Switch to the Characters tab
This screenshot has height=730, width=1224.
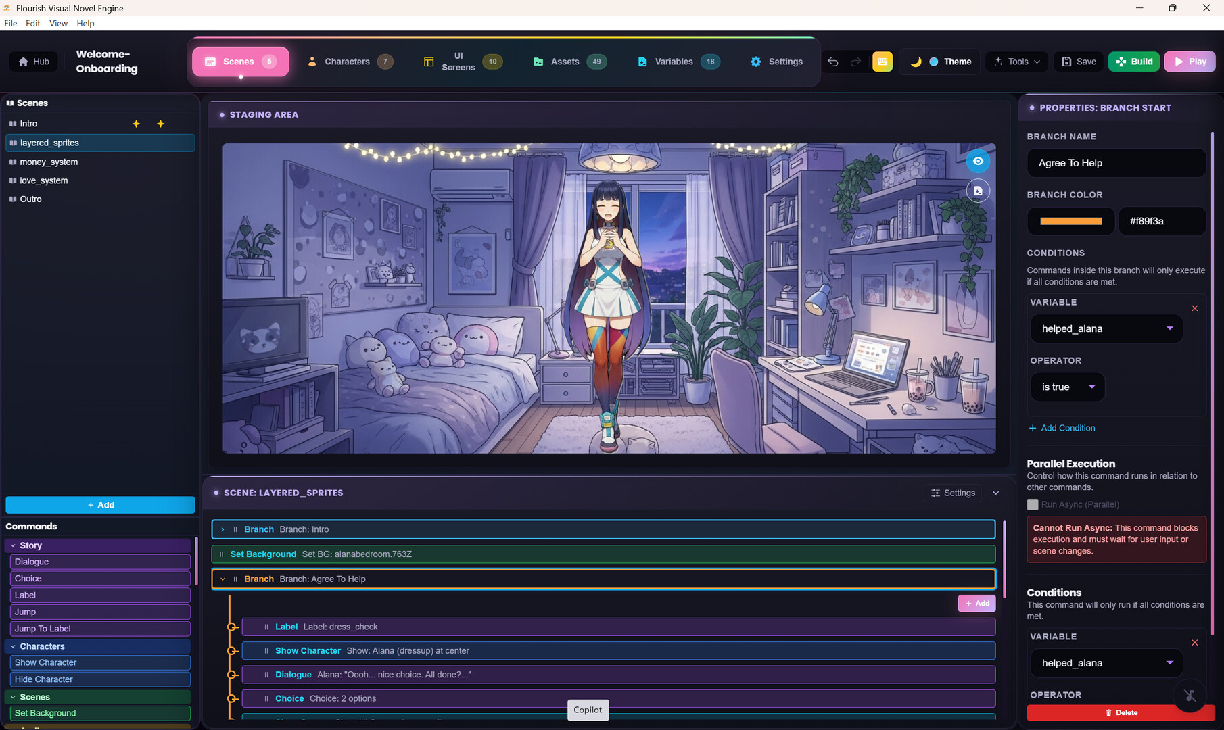coord(347,62)
